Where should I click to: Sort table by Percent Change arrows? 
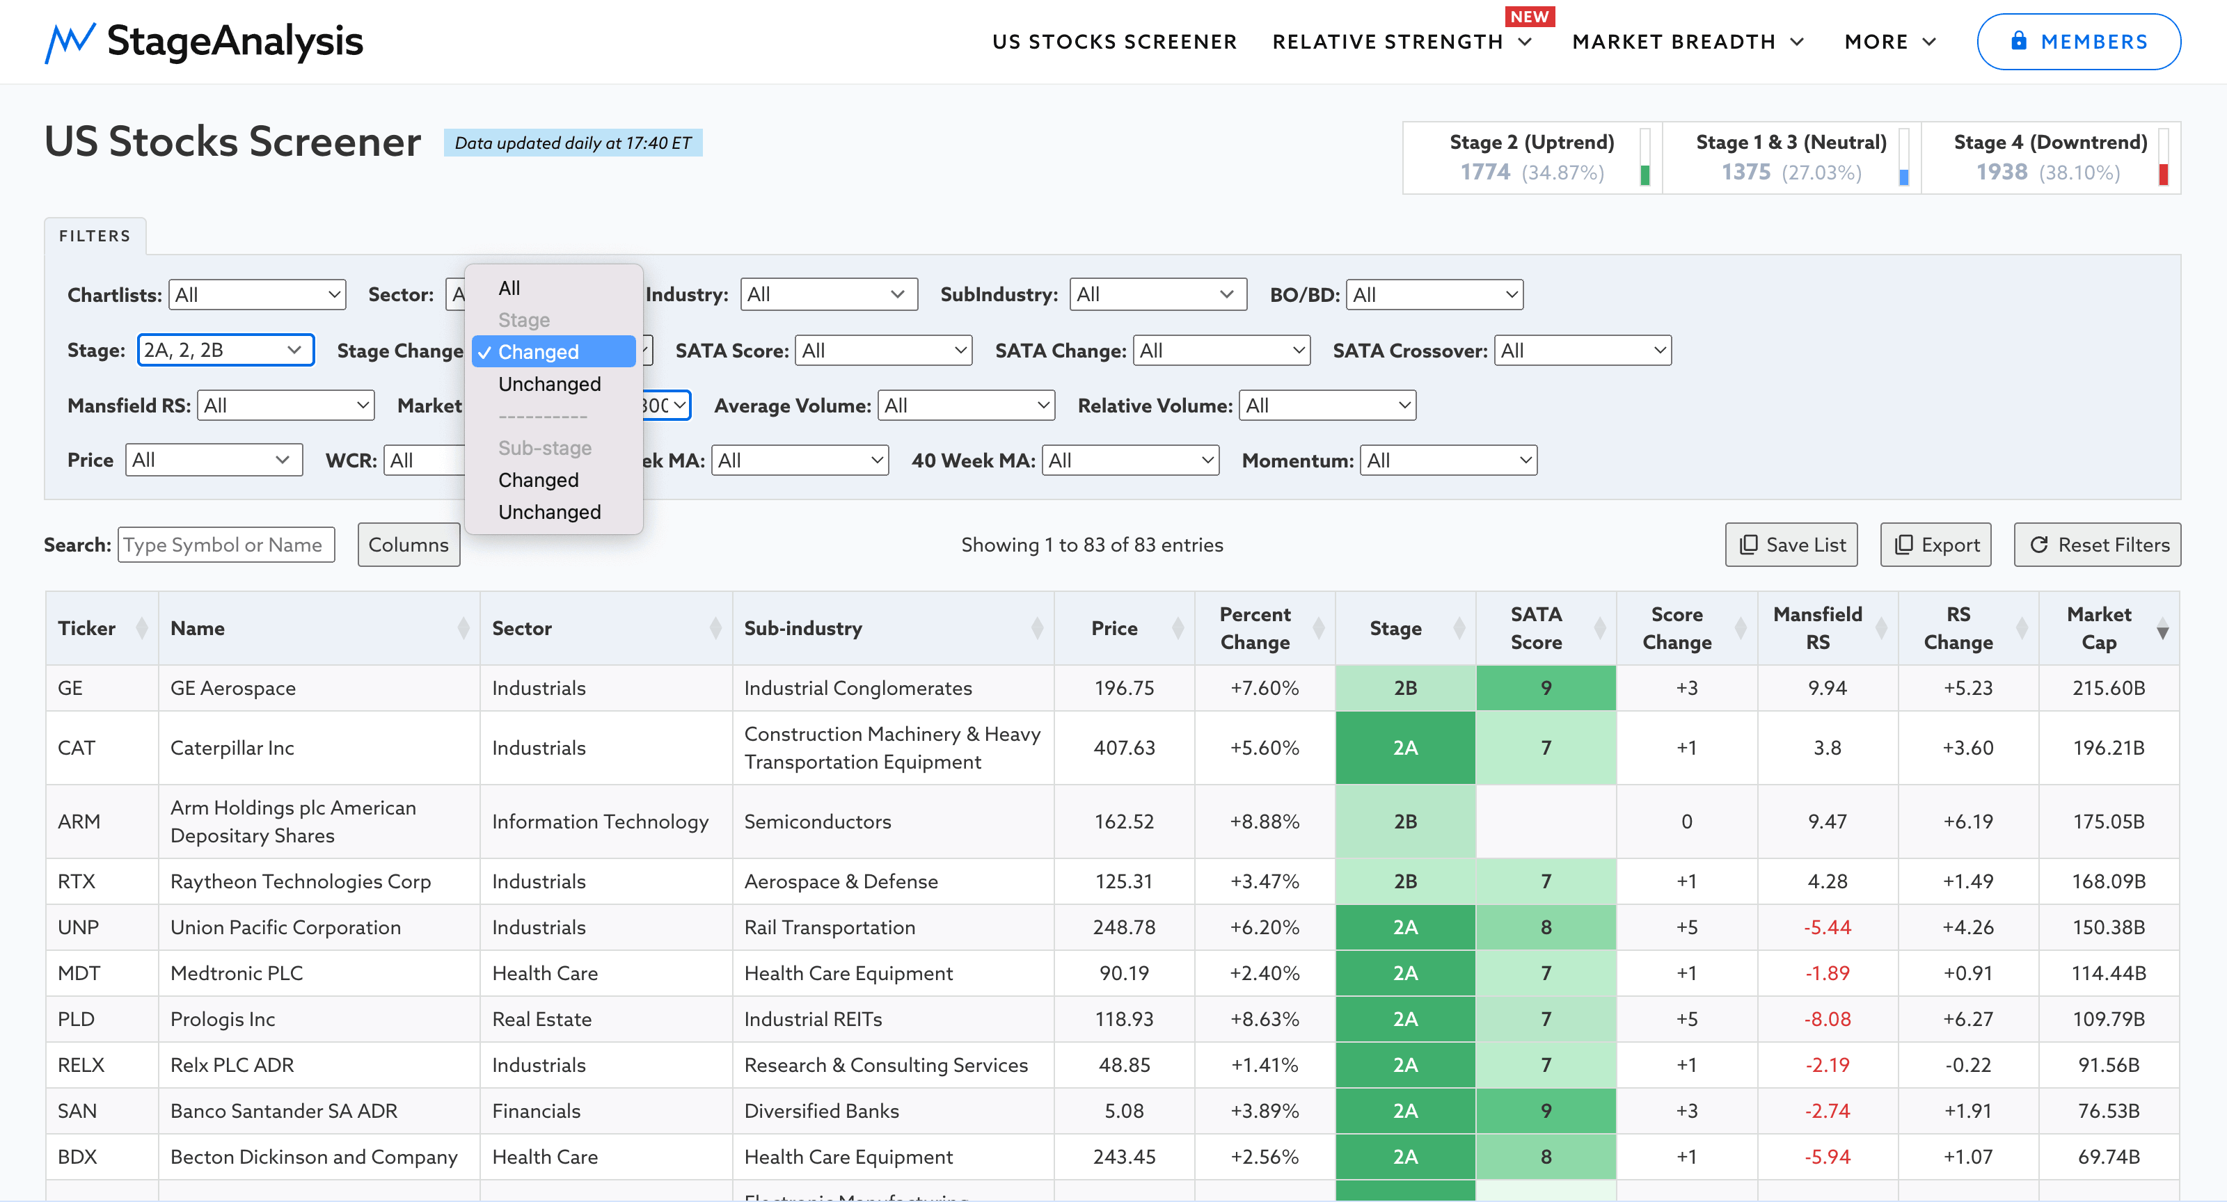coord(1318,628)
